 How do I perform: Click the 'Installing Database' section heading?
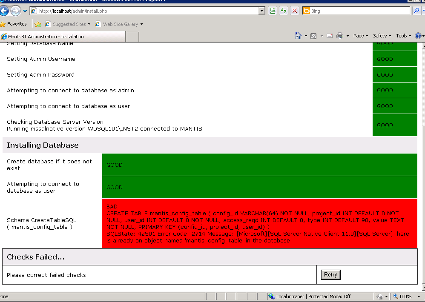click(x=43, y=145)
